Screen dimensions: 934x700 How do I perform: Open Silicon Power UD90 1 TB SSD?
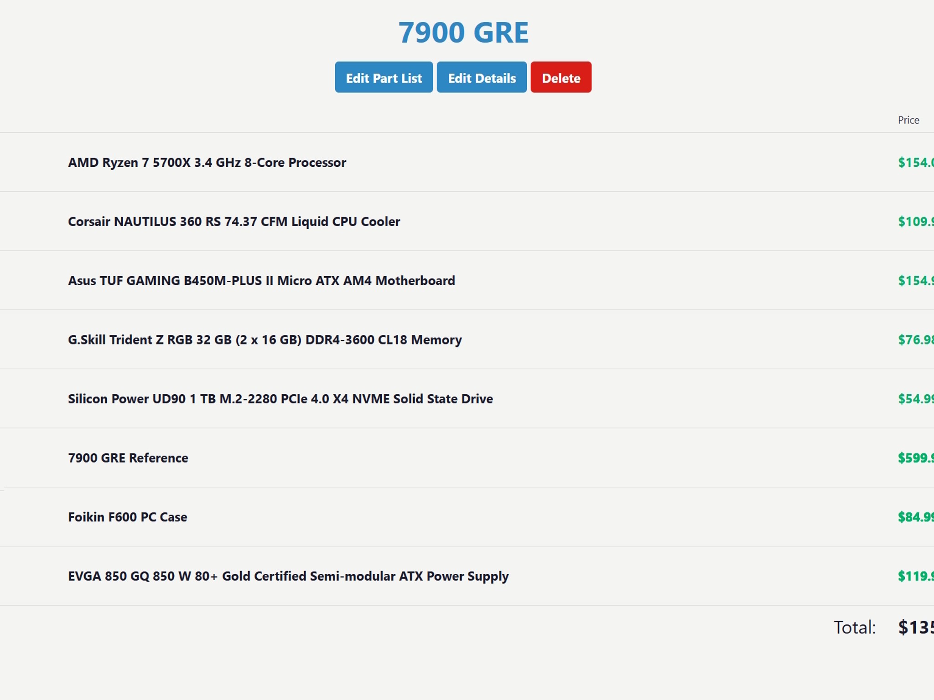click(x=280, y=399)
